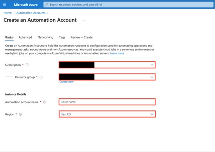The image size is (215, 152).
Task: Click the Subscription label
Action: [13, 65]
